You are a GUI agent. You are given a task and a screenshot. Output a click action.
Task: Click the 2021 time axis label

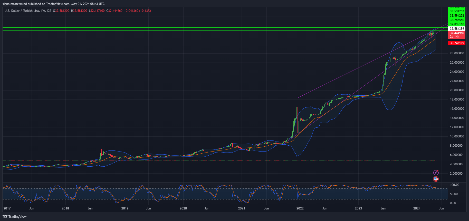(x=242, y=208)
